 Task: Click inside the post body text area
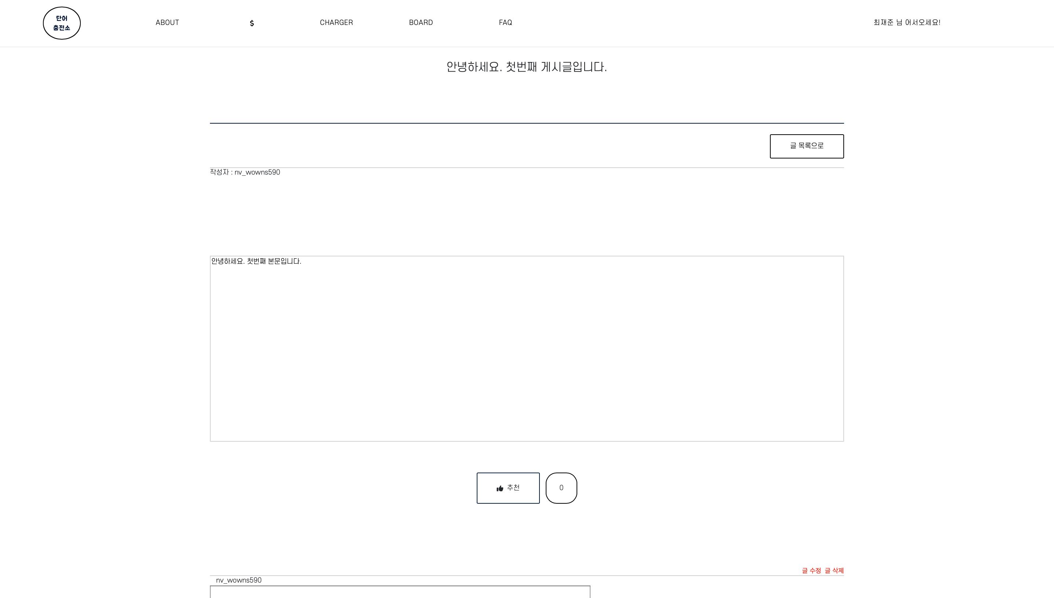[527, 349]
